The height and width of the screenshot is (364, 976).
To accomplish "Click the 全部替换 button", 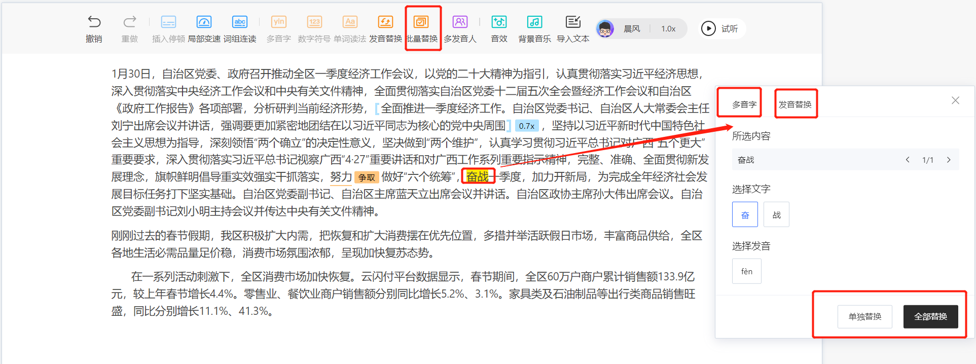I will click(931, 316).
